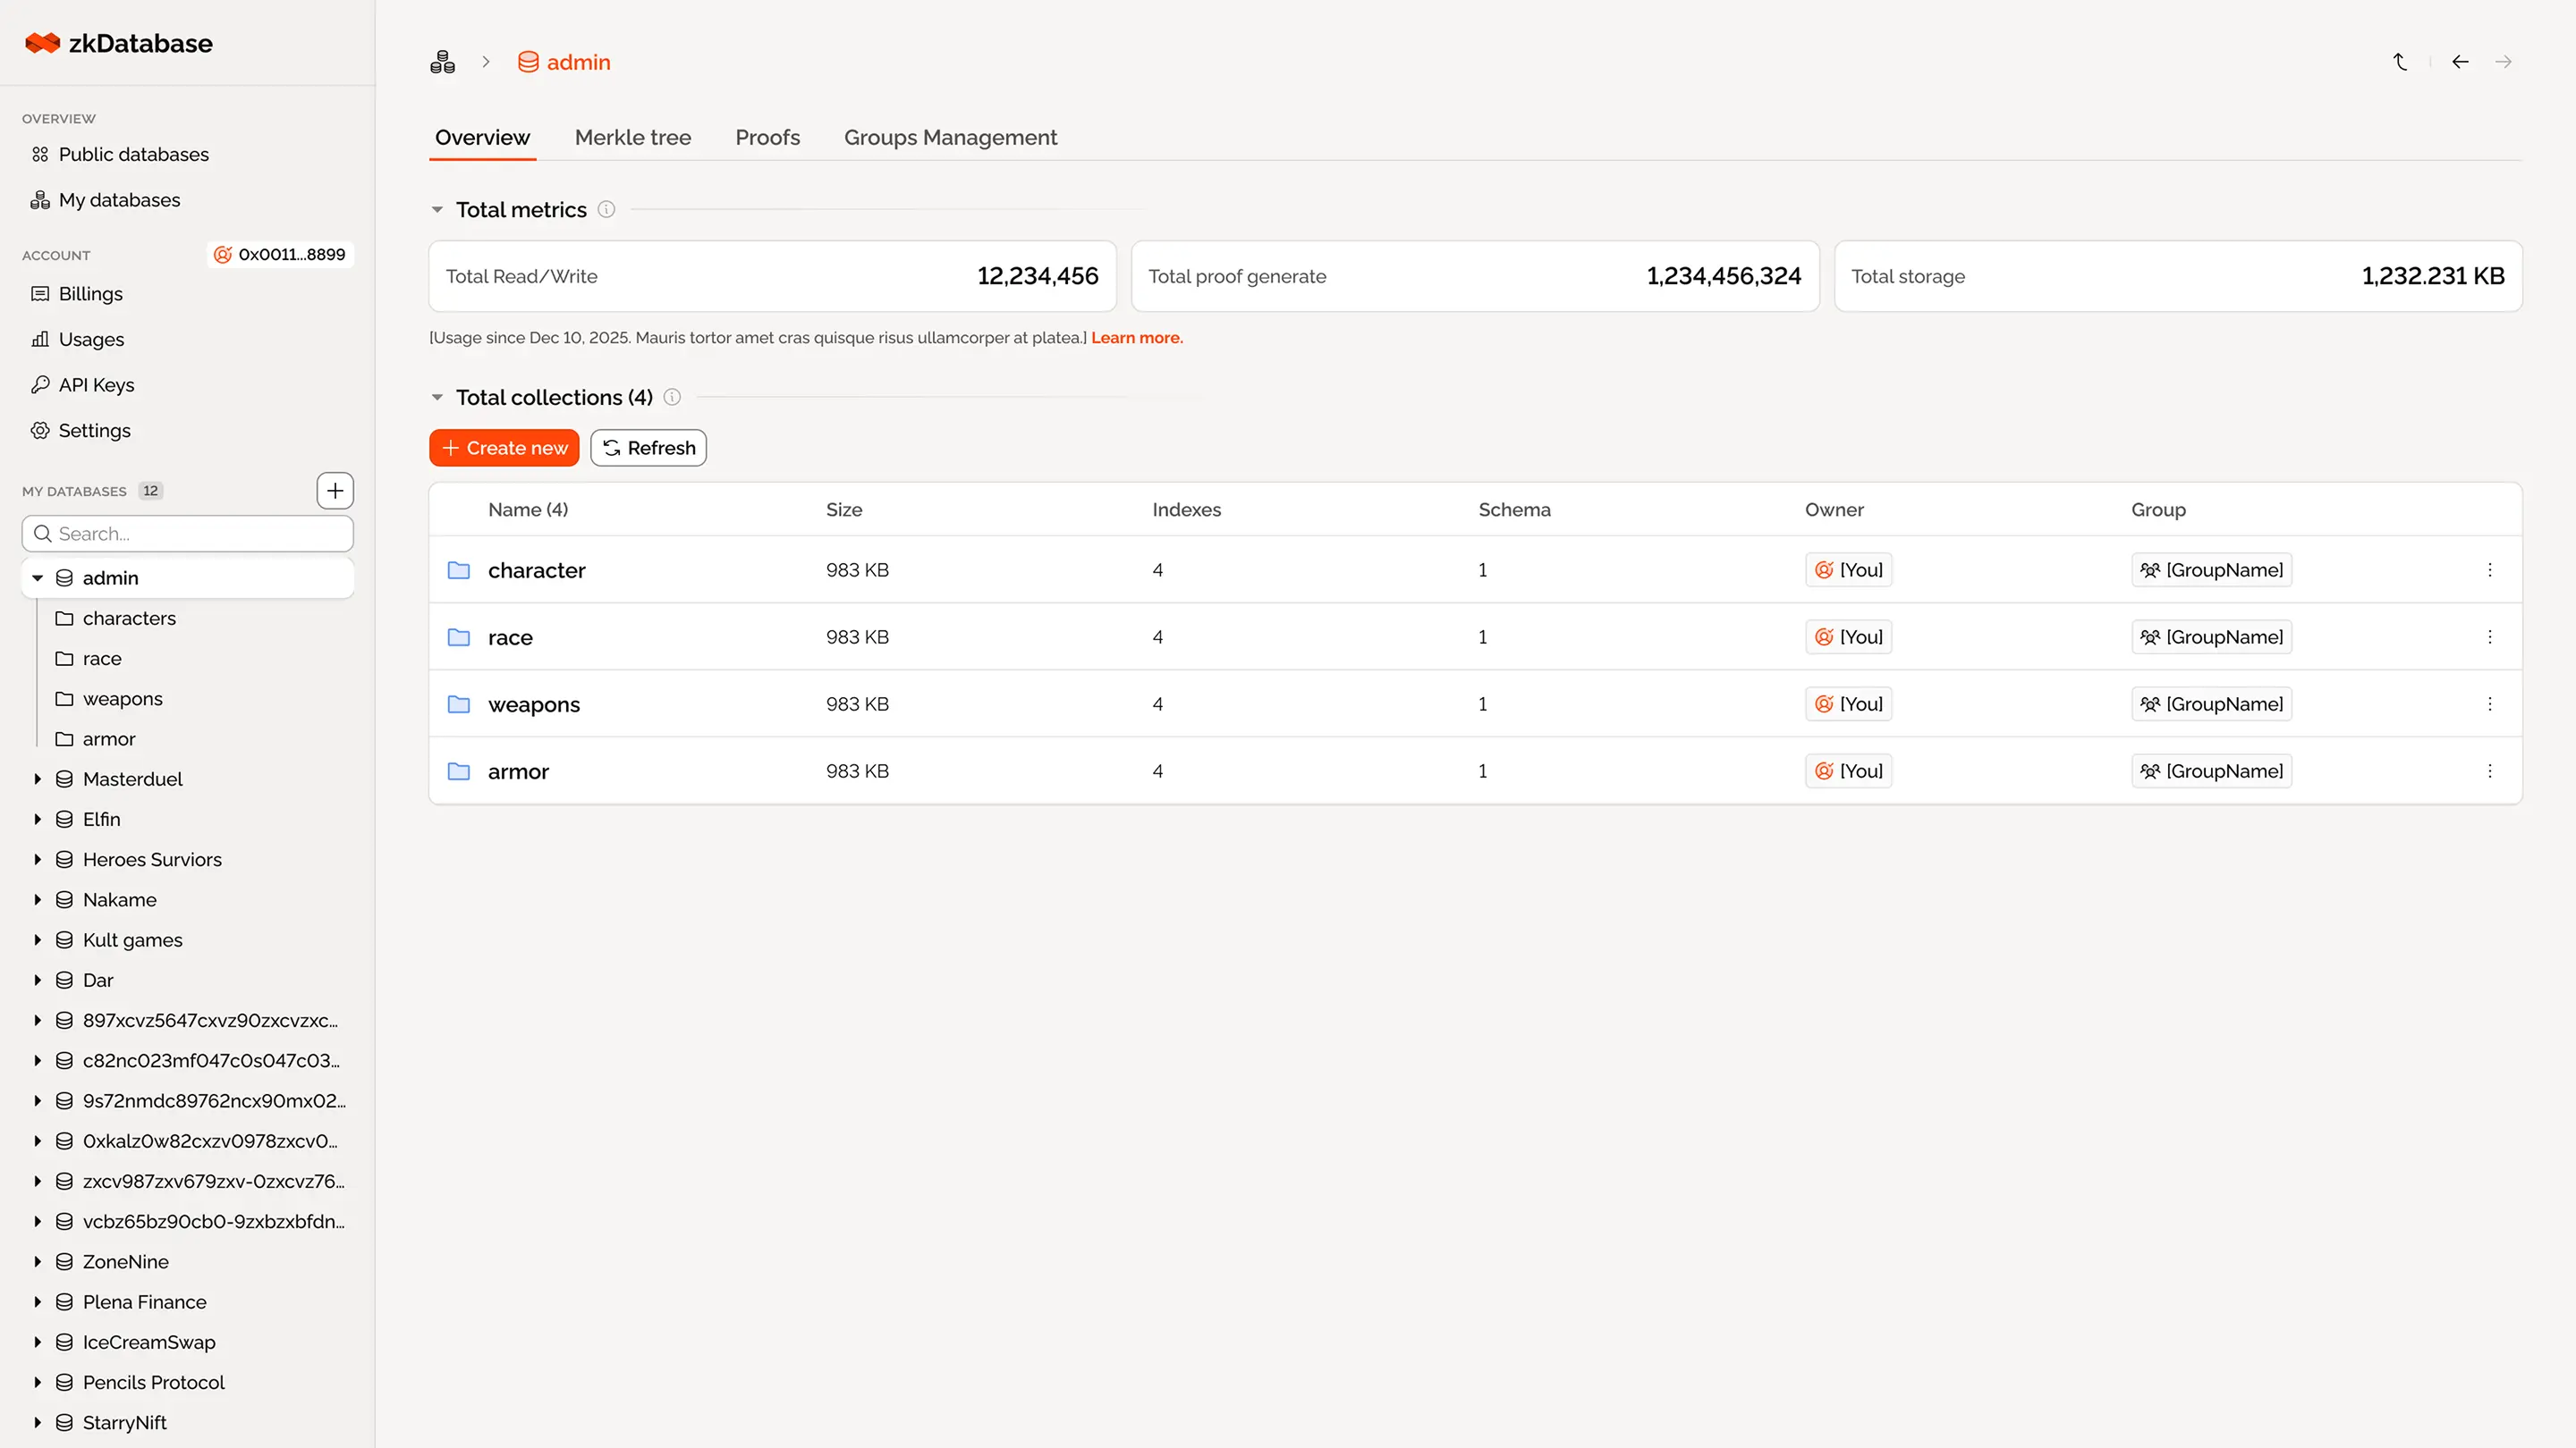Expand the Elfin database node

click(x=37, y=819)
